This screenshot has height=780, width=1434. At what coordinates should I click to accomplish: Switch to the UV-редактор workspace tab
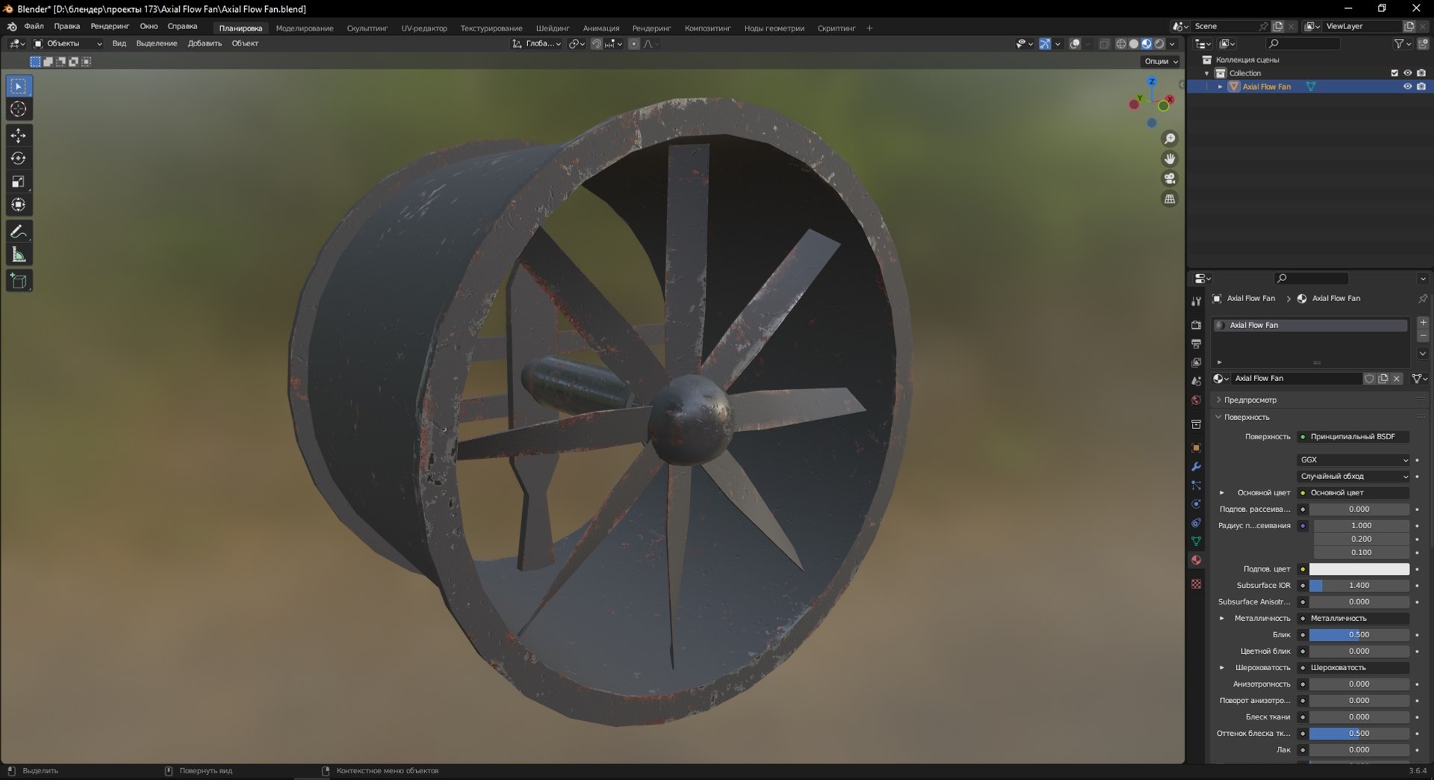click(x=424, y=28)
